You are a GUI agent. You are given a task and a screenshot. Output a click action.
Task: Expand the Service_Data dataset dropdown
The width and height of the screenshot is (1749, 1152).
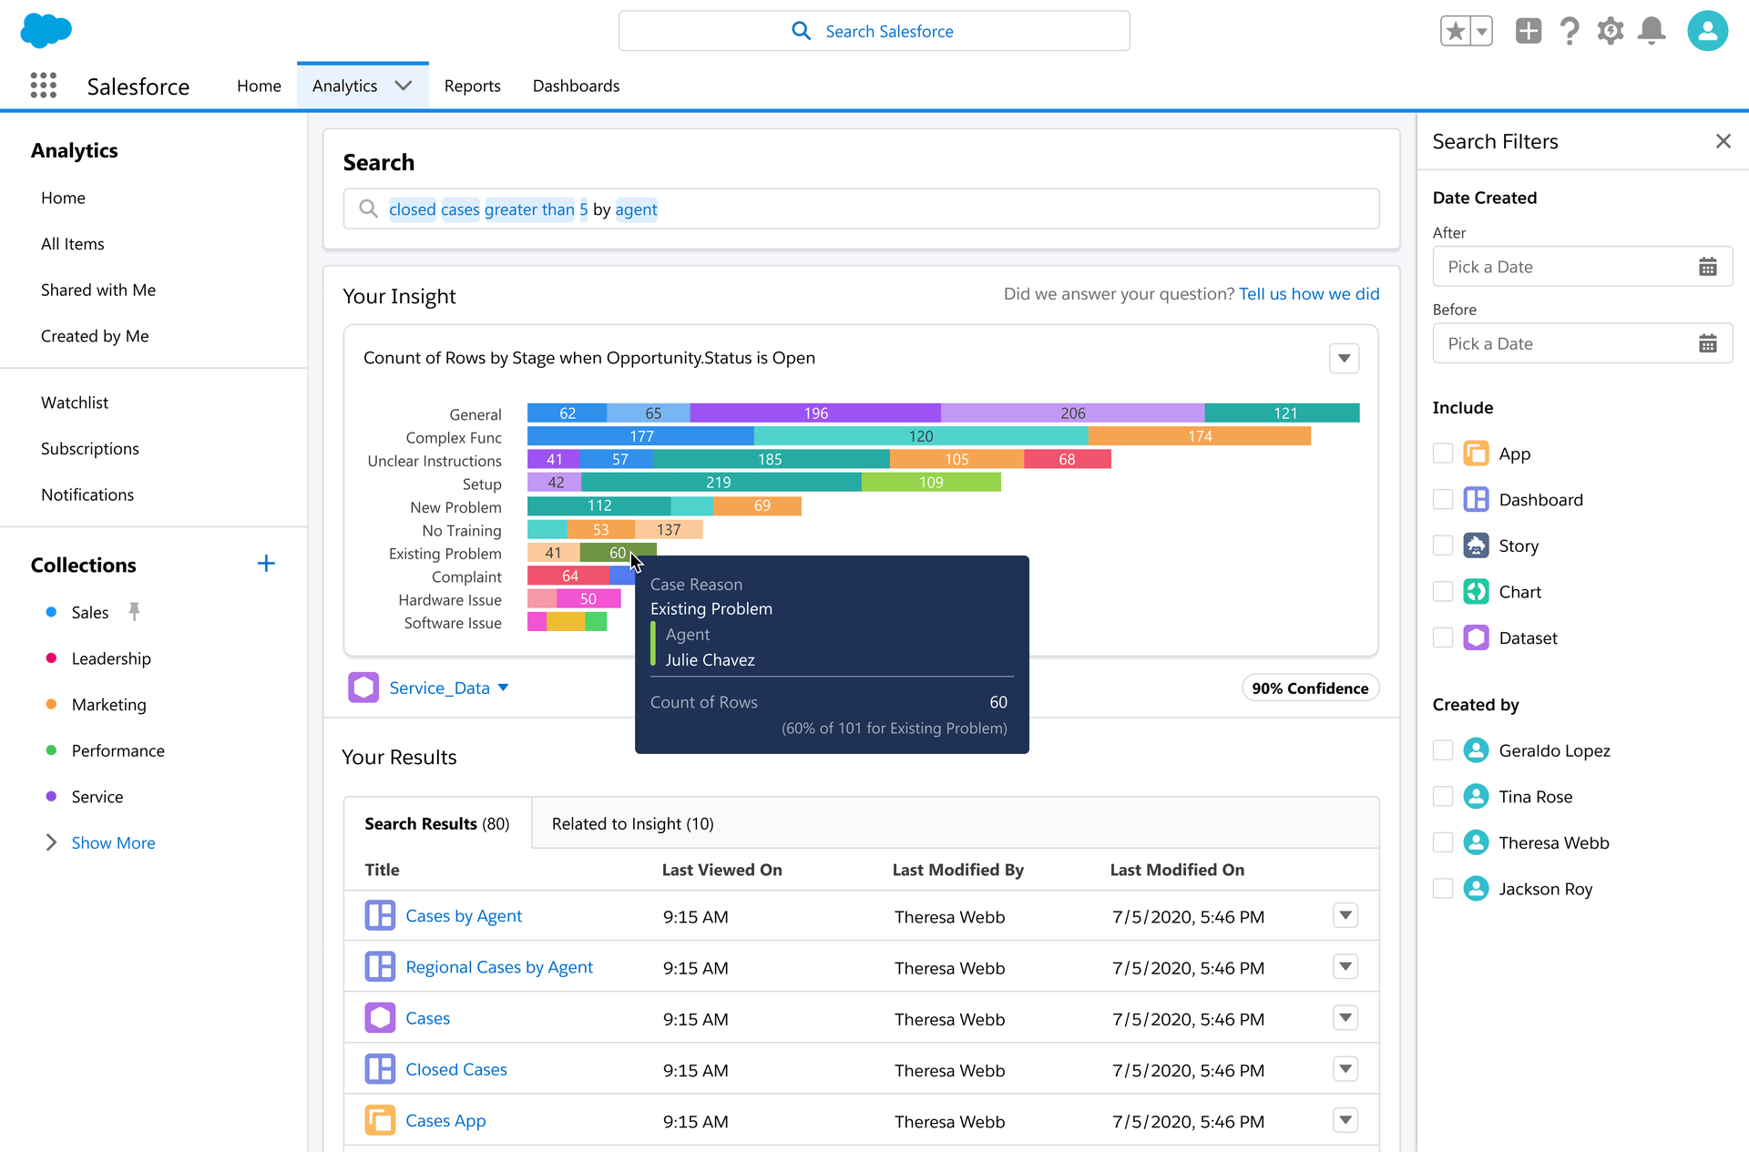click(x=503, y=688)
